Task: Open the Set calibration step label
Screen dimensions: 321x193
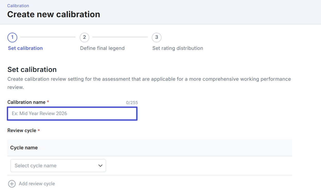Action: 25,48
